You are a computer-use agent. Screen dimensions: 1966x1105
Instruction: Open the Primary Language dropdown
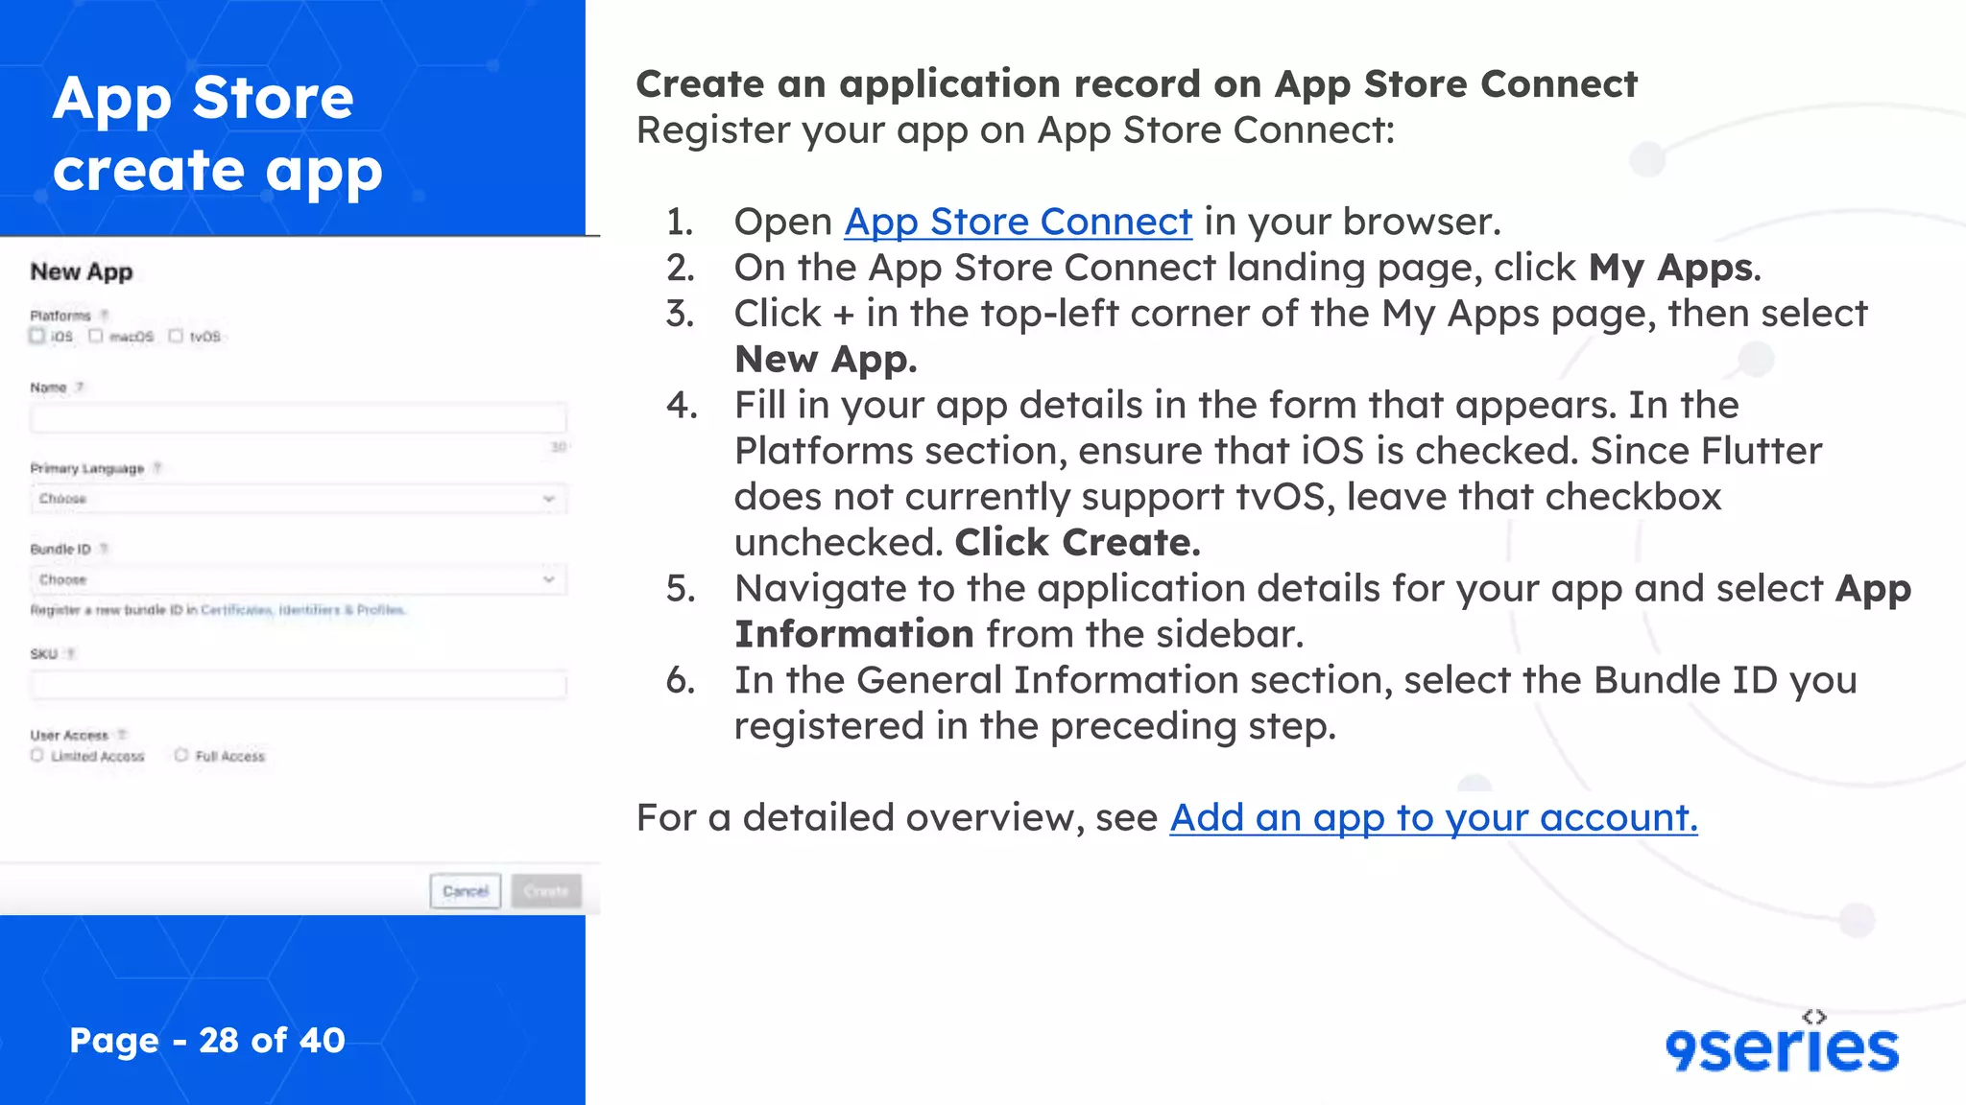299,499
